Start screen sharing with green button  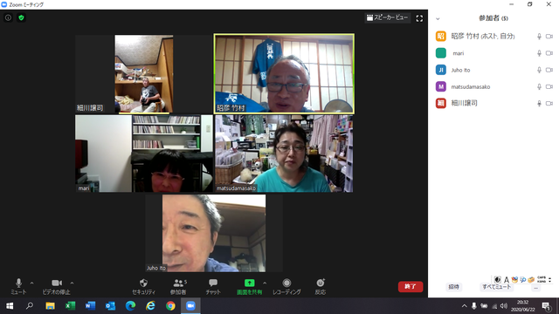coord(249,287)
